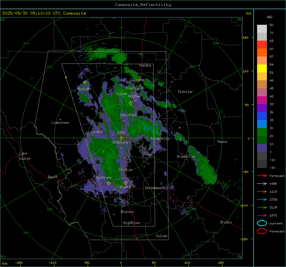Click the Innisfail label
286x267 pixels.
[x=128, y=115]
